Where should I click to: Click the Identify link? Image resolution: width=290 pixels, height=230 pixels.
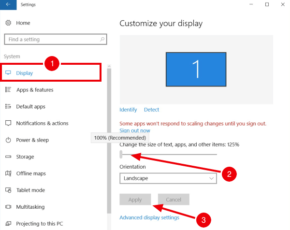coord(128,110)
